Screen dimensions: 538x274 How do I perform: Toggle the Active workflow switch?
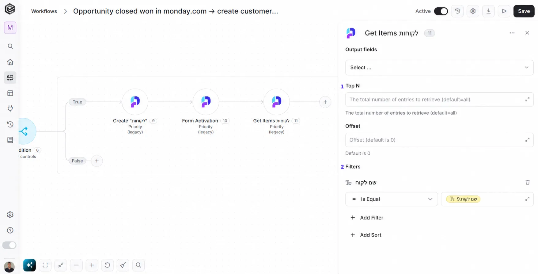coord(441,11)
